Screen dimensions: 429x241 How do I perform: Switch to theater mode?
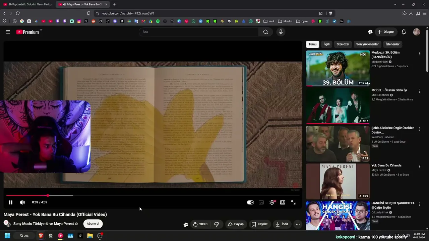point(283,203)
